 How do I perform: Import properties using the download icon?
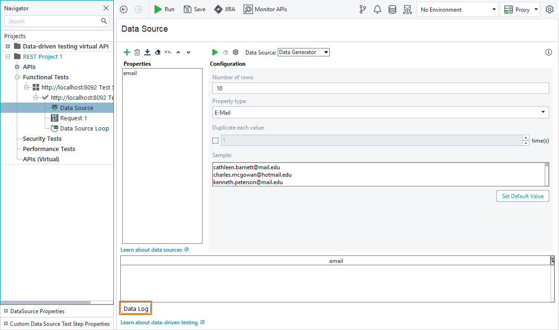147,52
